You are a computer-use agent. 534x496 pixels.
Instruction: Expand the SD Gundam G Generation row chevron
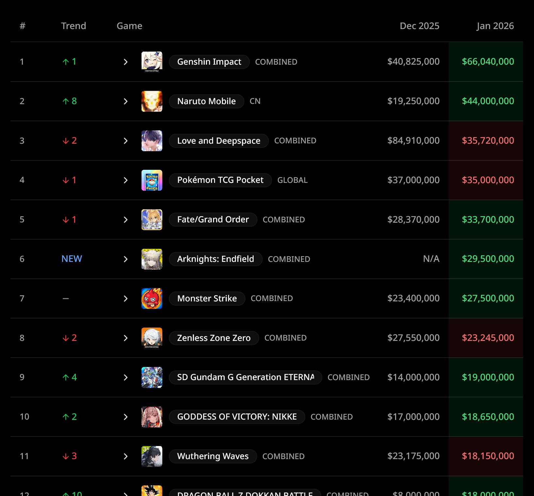pos(125,377)
